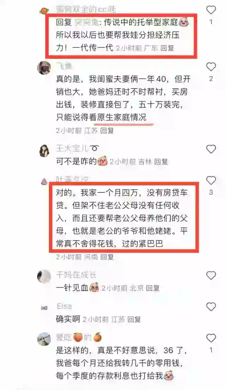Image resolution: width=226 pixels, height=390 pixels.
Task: Like the comment about 一个月四万
Action: [x=211, y=180]
